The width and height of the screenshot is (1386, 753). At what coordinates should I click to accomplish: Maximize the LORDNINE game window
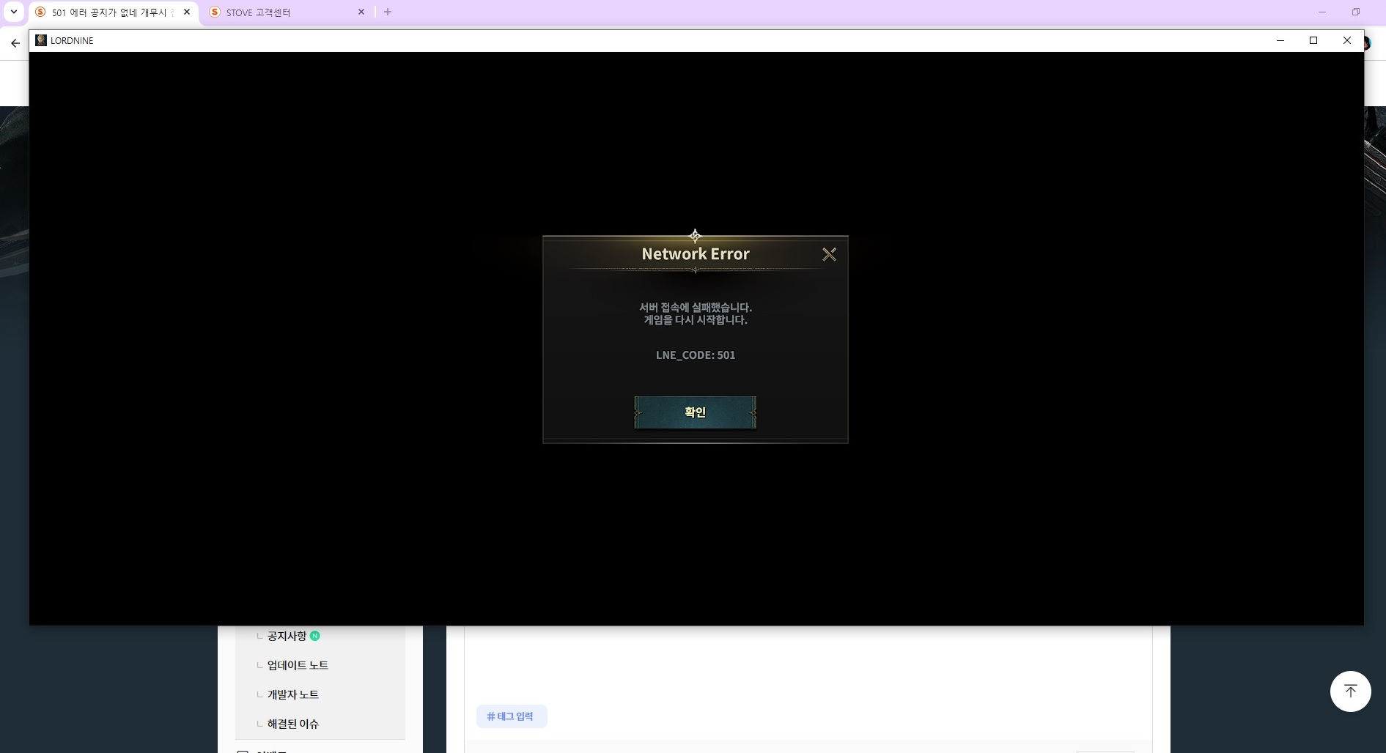coord(1313,40)
